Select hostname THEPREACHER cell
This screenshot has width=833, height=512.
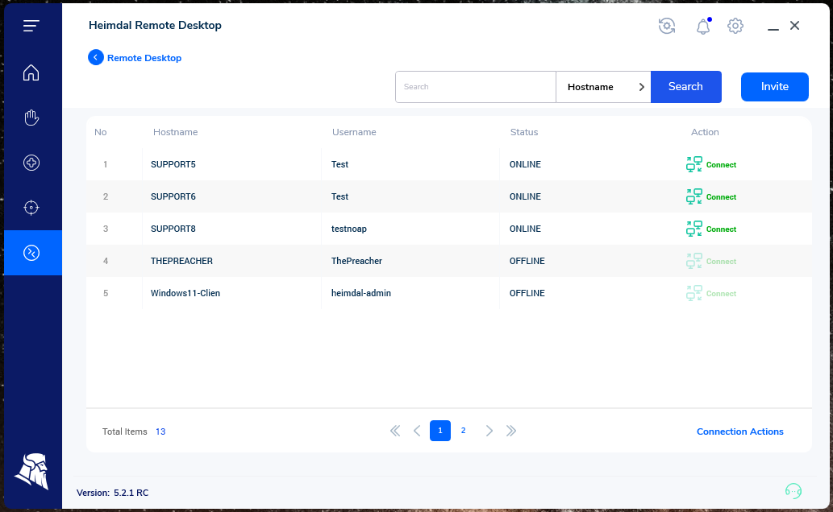click(181, 261)
